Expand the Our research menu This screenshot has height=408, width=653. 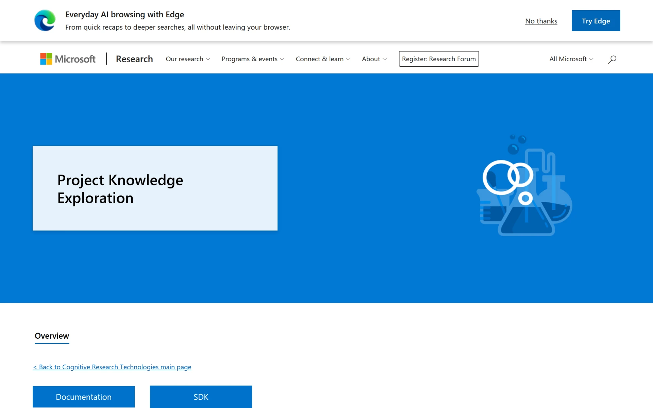[x=188, y=59]
